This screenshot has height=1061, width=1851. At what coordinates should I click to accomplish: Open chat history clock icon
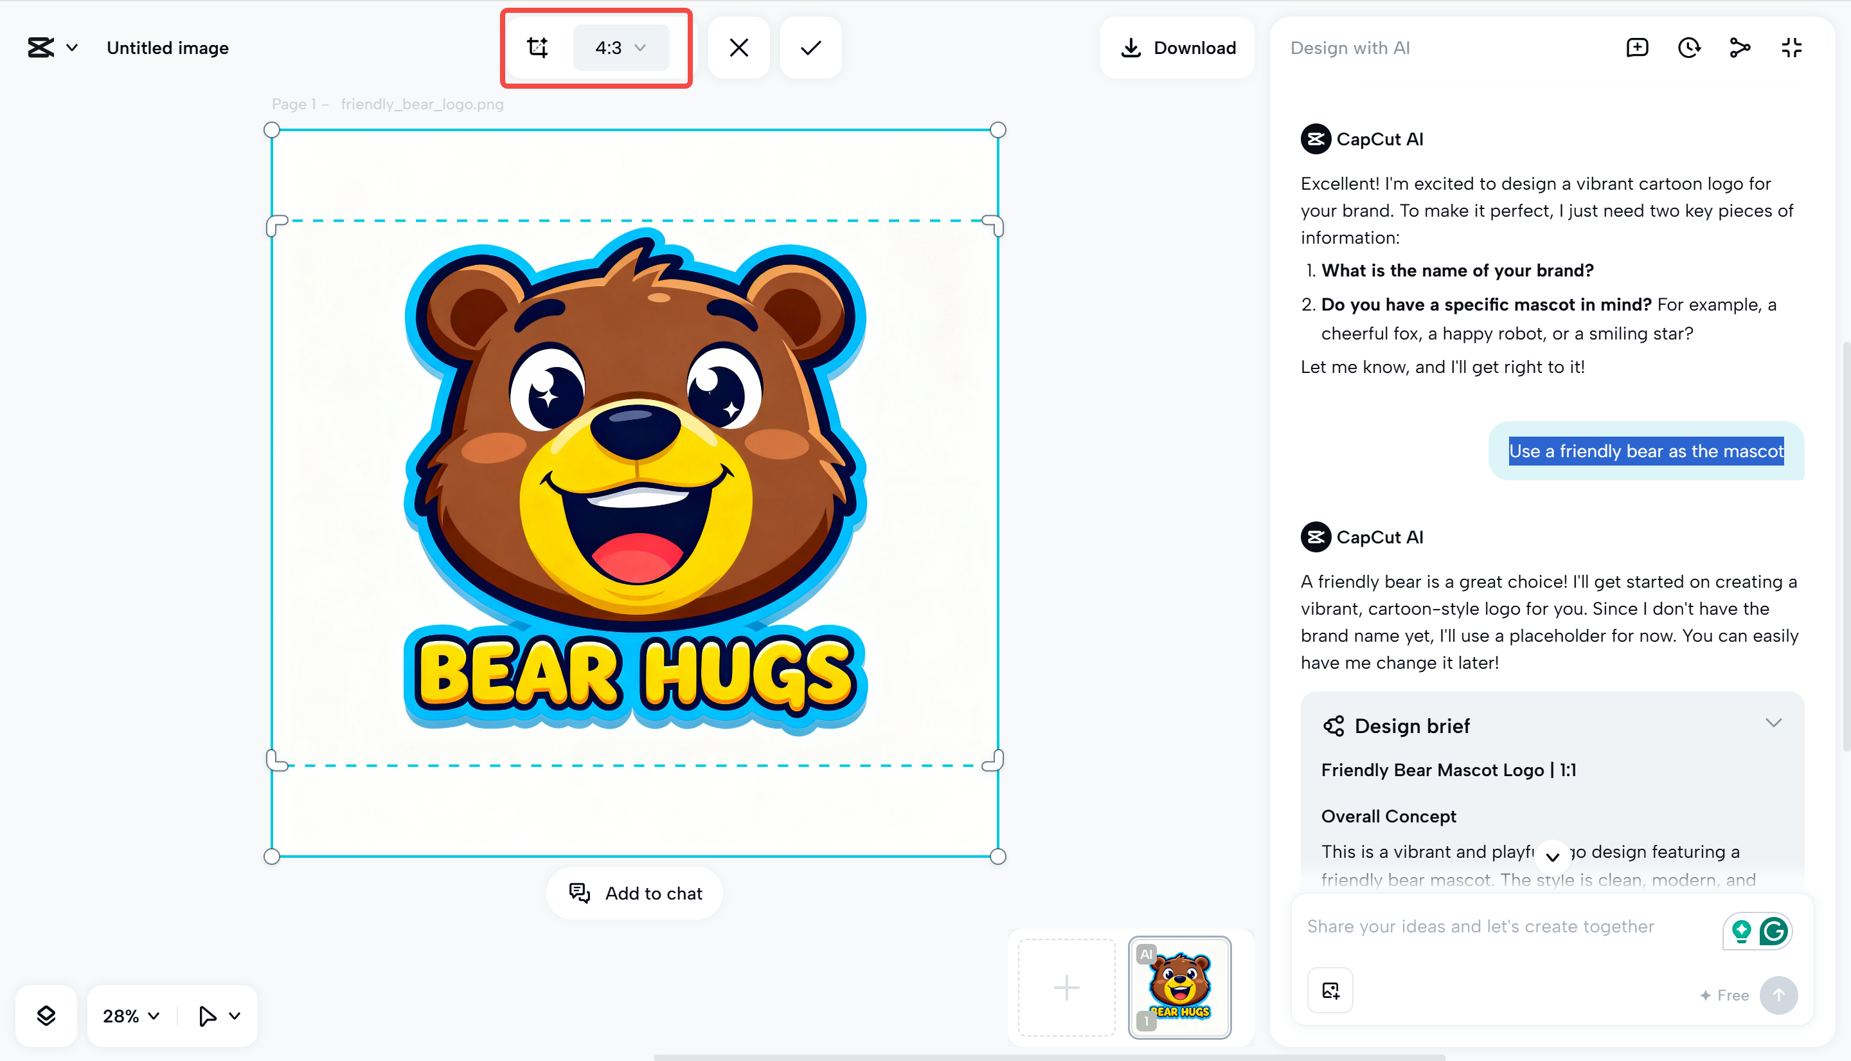point(1688,48)
